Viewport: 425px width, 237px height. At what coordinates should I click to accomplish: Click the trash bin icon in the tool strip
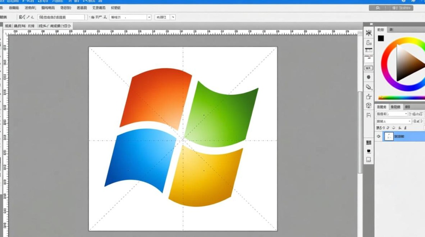369,97
